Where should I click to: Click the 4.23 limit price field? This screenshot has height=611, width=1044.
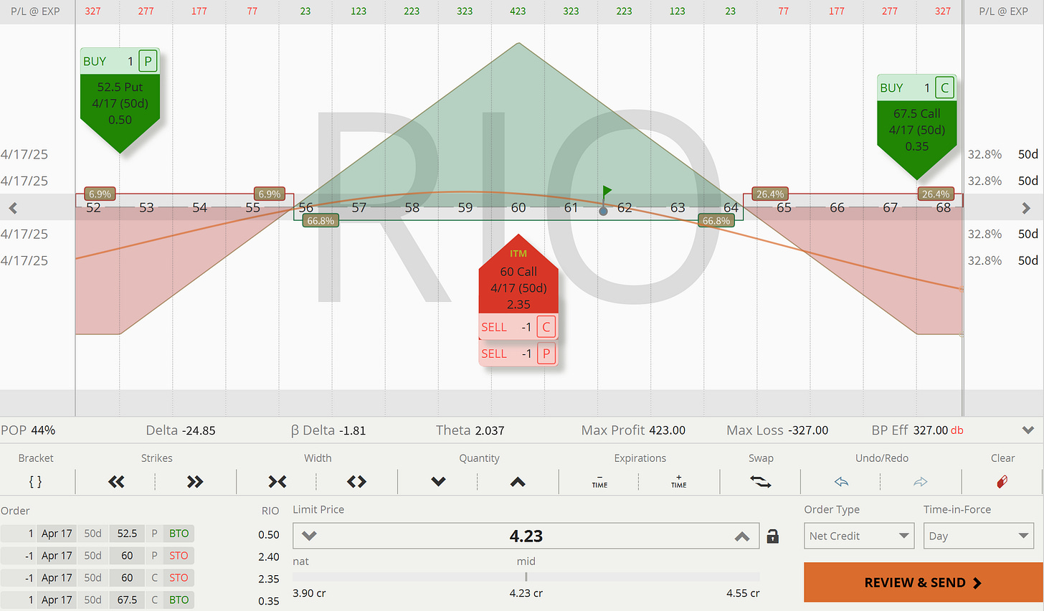[x=526, y=536]
